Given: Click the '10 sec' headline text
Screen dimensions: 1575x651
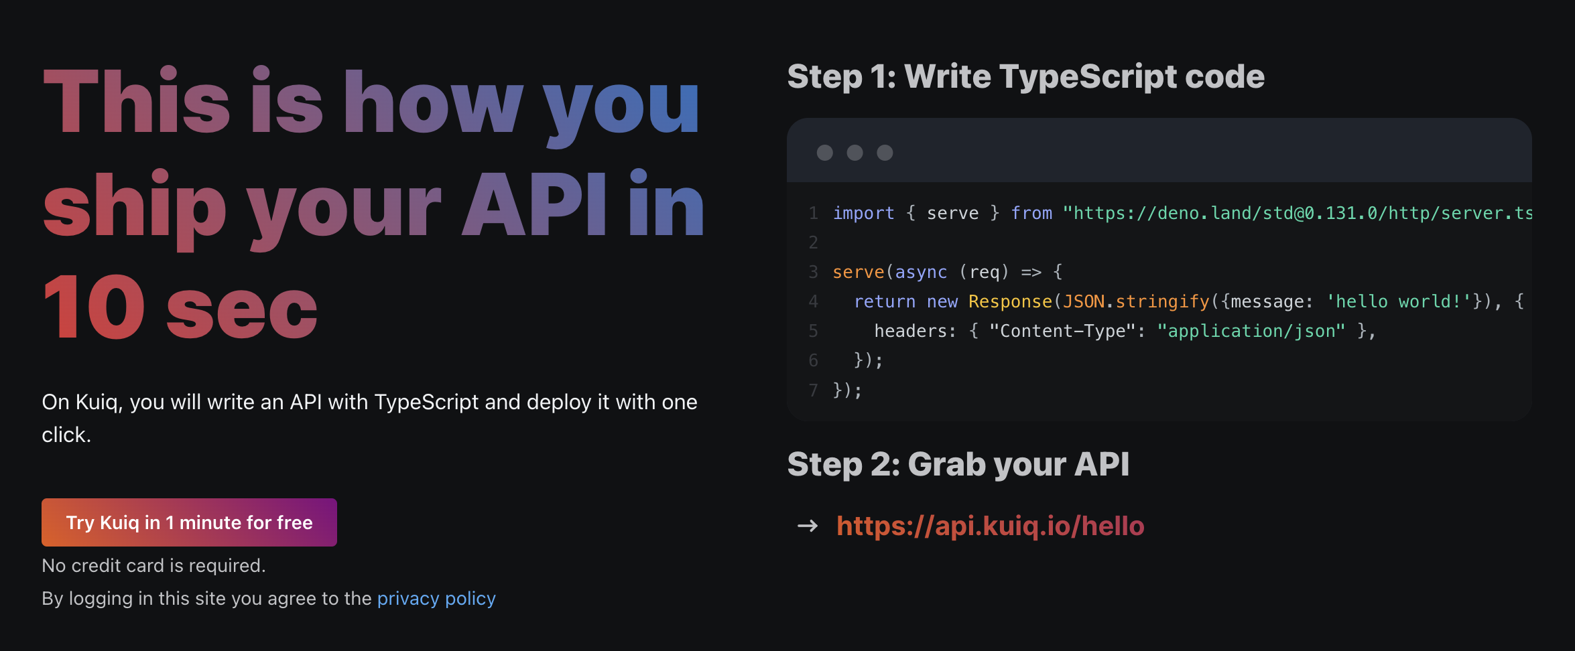Looking at the screenshot, I should tap(180, 307).
